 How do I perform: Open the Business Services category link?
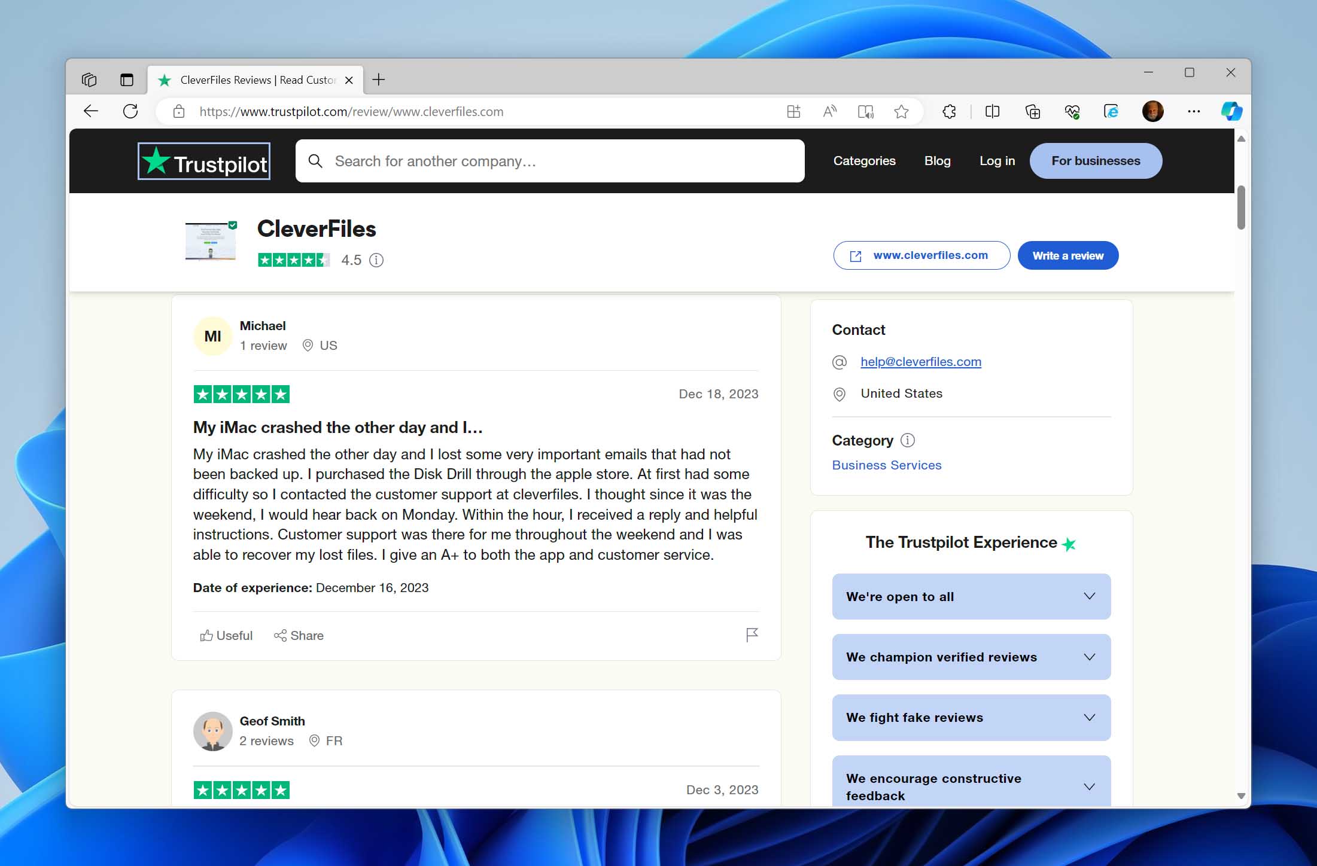pyautogui.click(x=886, y=465)
